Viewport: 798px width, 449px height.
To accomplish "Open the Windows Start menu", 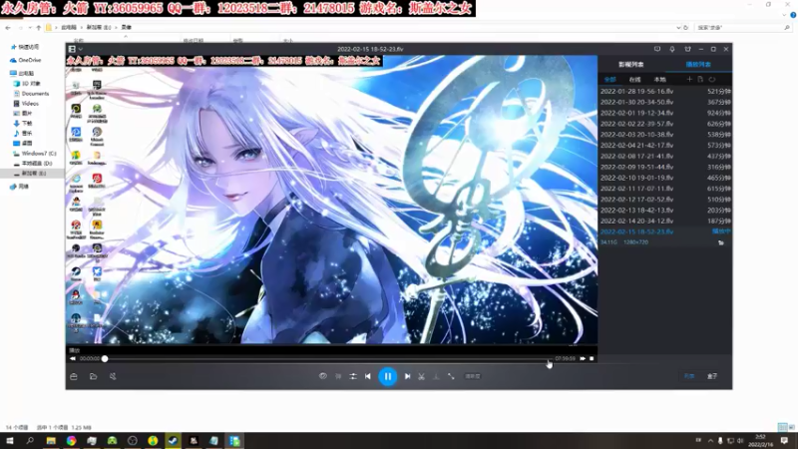I will point(10,441).
